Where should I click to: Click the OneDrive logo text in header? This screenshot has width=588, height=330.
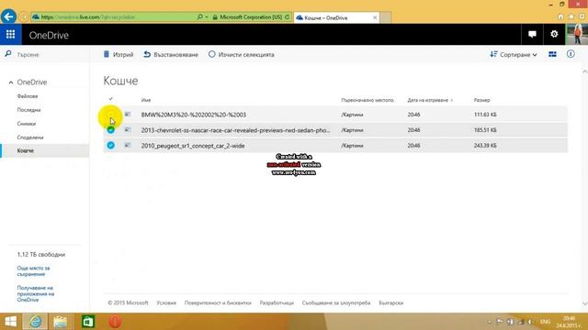point(49,35)
